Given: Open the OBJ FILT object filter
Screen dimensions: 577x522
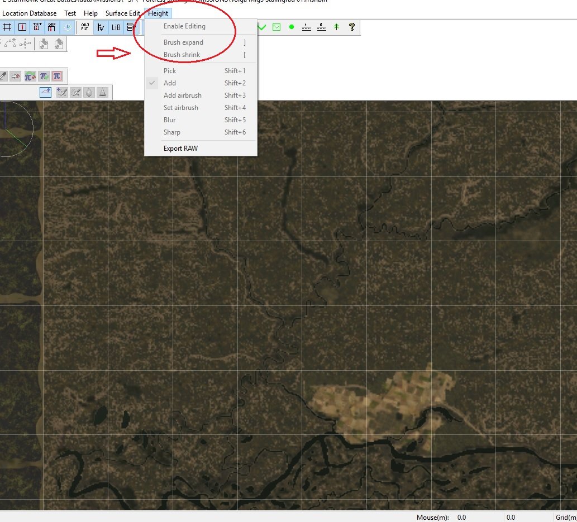Looking at the screenshot, I should pos(85,27).
